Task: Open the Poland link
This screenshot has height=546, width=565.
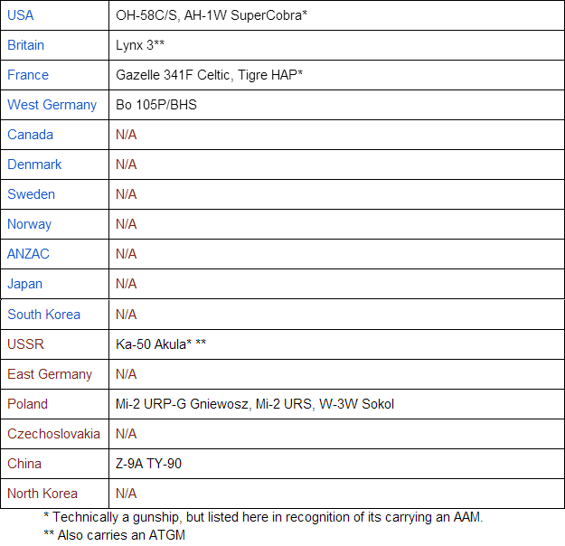Action: click(27, 404)
